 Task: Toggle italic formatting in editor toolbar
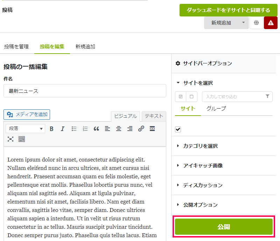63,129
